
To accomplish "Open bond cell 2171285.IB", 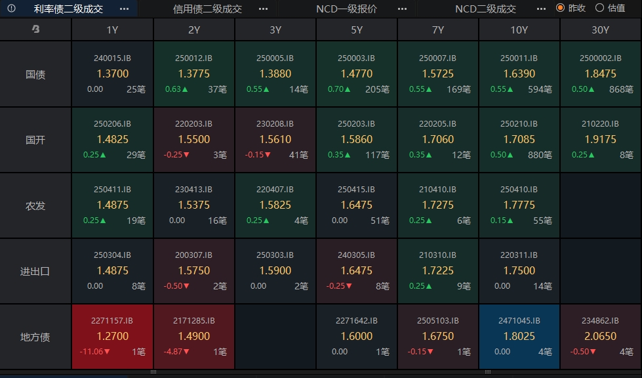I will [193, 337].
